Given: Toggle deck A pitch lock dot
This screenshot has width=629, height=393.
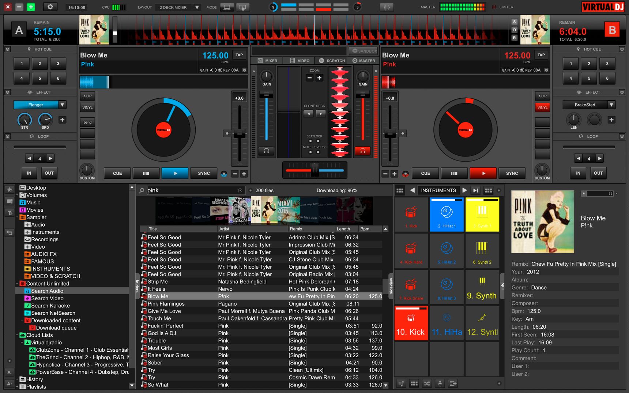Looking at the screenshot, I should [227, 133].
